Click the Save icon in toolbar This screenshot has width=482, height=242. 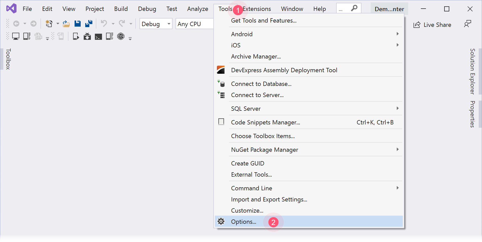point(77,24)
